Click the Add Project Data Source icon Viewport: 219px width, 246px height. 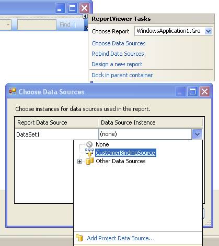pos(79,238)
